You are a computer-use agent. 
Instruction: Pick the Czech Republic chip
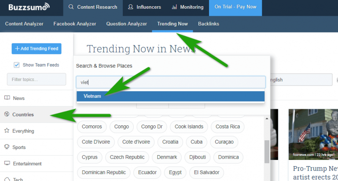[x=127, y=157]
